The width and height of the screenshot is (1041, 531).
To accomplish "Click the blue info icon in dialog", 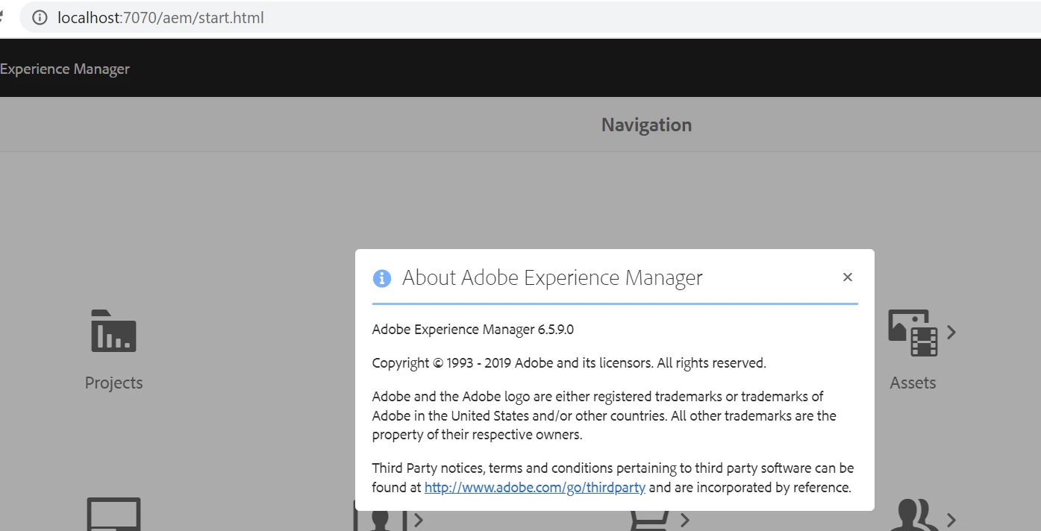I will [381, 278].
